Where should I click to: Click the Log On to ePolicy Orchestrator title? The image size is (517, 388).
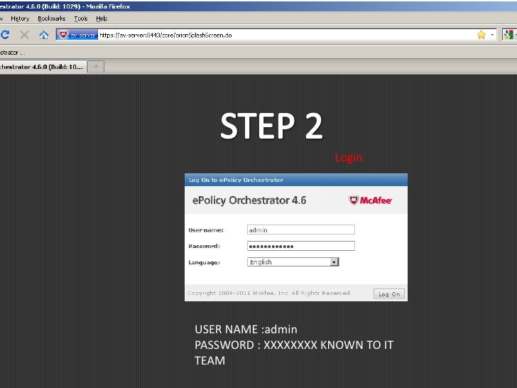(x=236, y=180)
